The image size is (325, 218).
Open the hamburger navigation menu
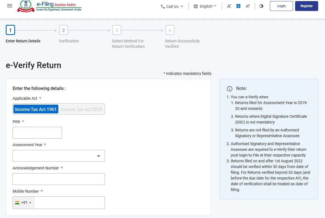pos(10,6)
